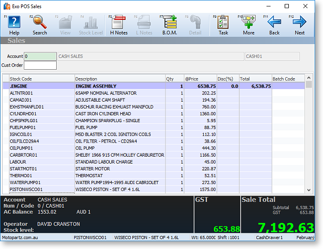Go Back using the left arrow
This screenshot has height=249, width=323.
pyautogui.click(x=274, y=24)
